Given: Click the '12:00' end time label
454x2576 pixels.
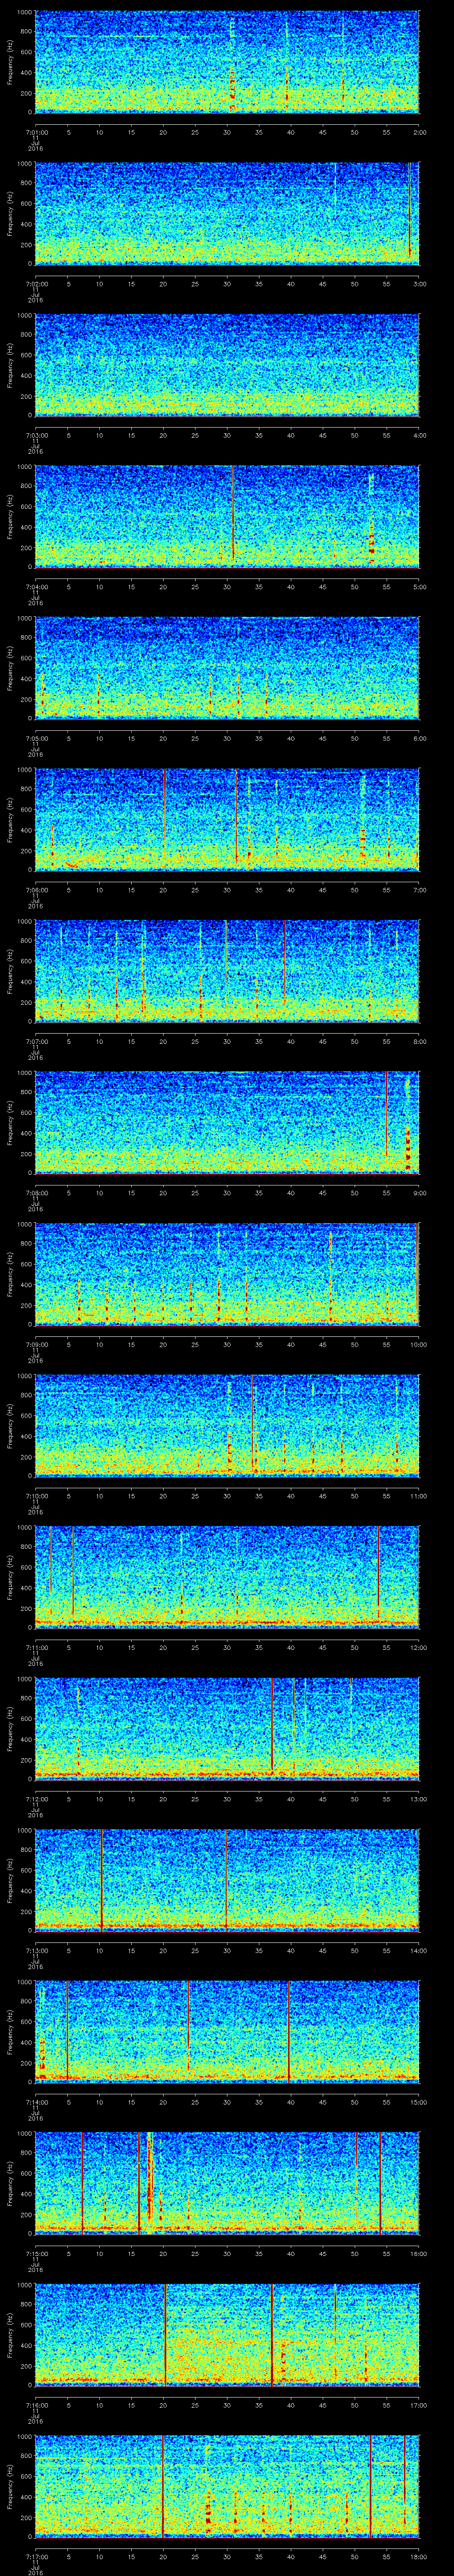Looking at the screenshot, I should tap(419, 1647).
